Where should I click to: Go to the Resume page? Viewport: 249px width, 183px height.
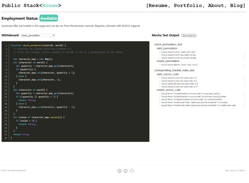(x=158, y=6)
